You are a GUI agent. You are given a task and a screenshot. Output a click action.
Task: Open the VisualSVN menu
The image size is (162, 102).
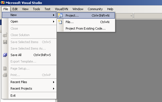coord(61,9)
